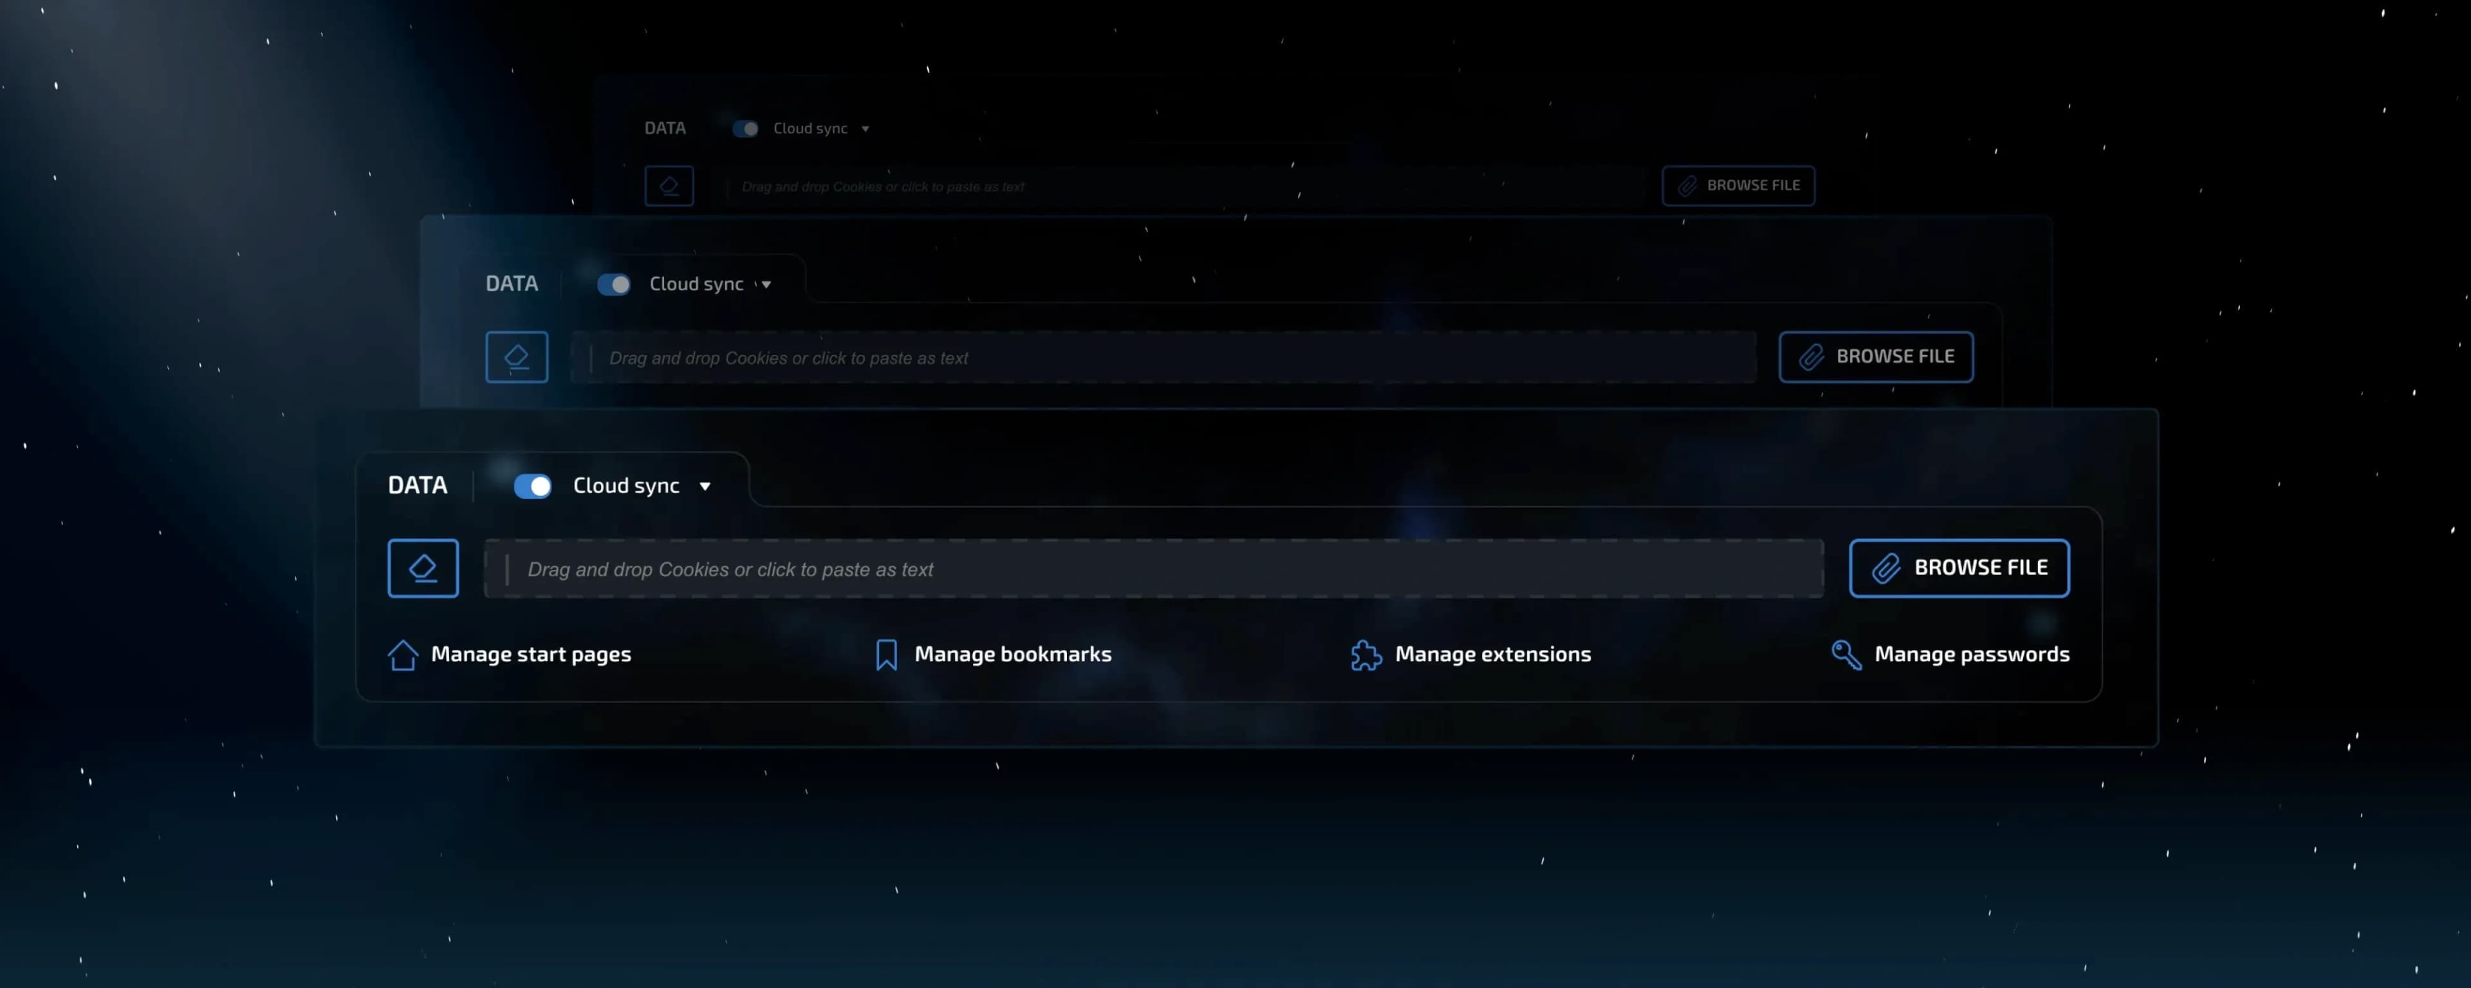
Task: Toggle Cloud sync switch in back panel
Action: 745,129
